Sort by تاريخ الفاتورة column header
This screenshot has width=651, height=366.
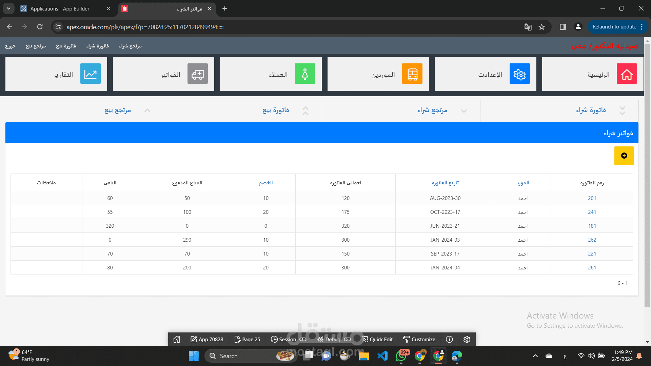click(445, 183)
